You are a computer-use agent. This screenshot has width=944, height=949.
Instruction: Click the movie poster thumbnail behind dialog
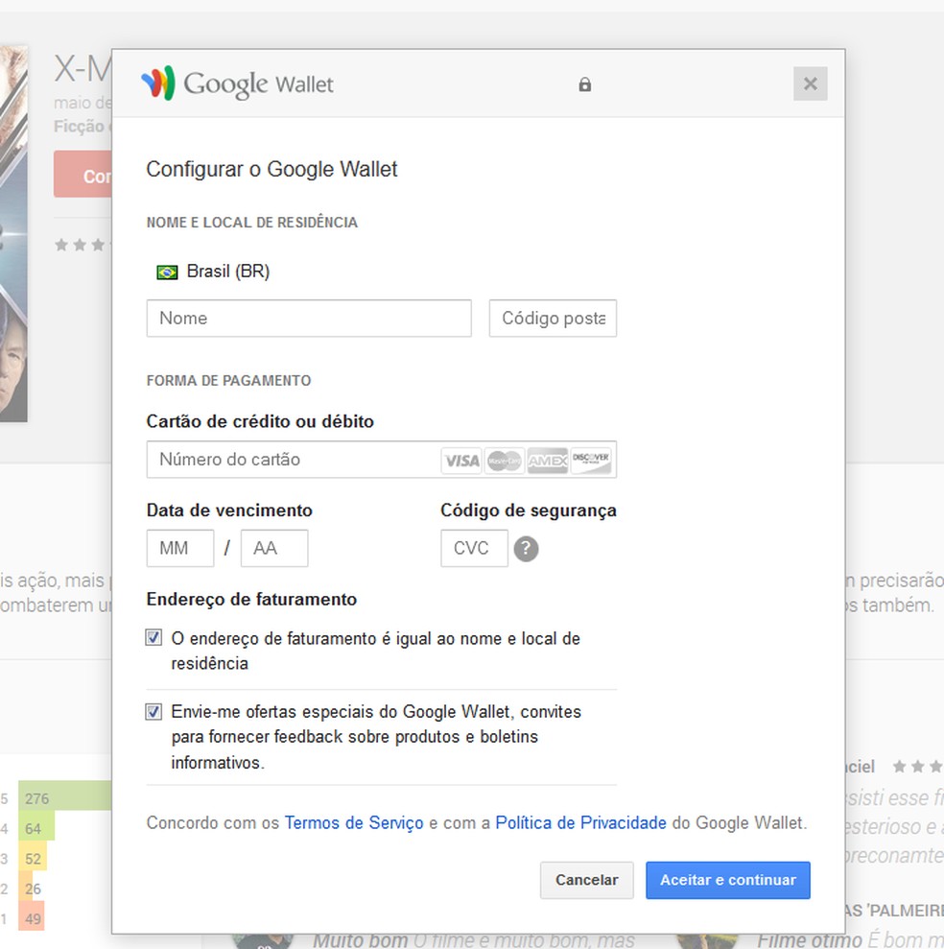[13, 233]
